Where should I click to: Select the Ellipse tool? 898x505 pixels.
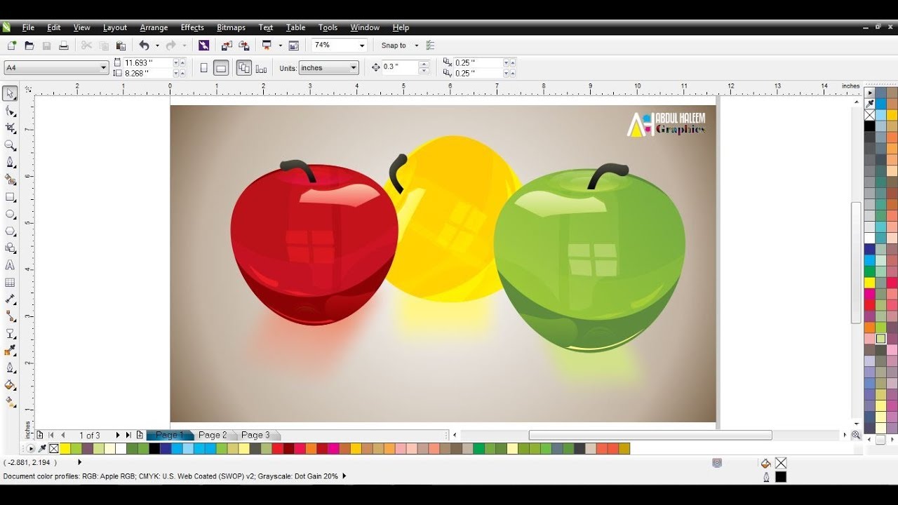(x=10, y=214)
